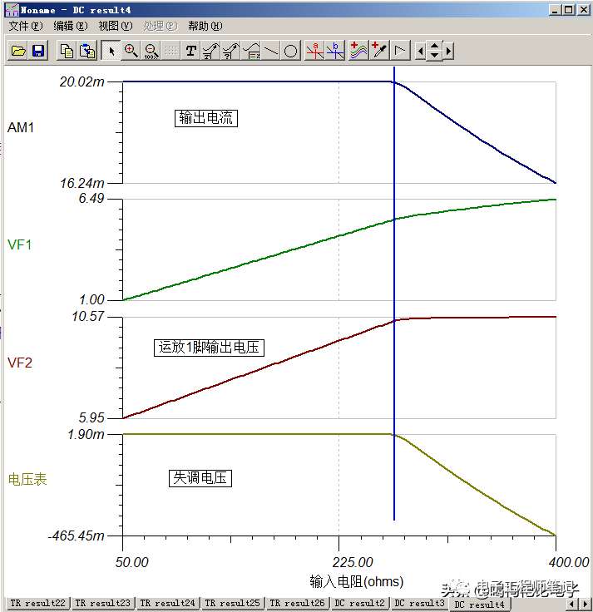This screenshot has height=612, width=593.
Task: Open the 视图(V) menu
Action: click(115, 26)
